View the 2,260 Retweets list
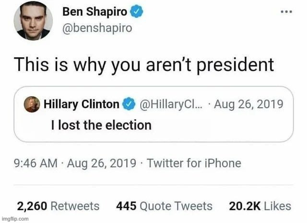 coord(59,206)
